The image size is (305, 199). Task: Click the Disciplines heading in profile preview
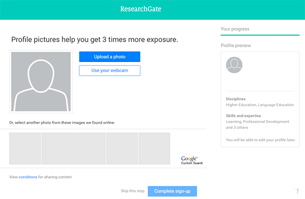(235, 99)
